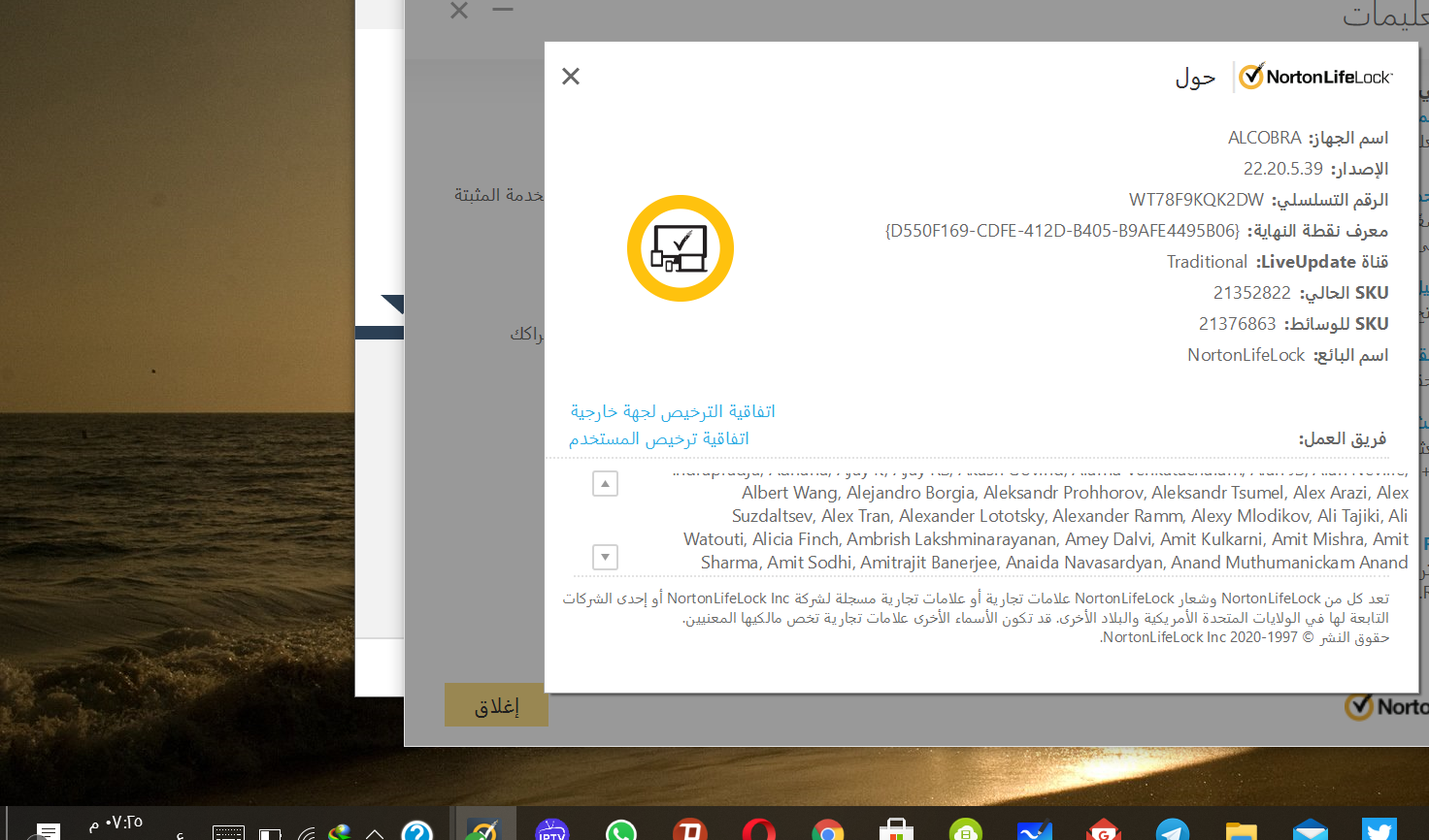Viewport: 1429px width, 840px height.
Task: Open the touch keyboard tray icon
Action: coord(228,832)
